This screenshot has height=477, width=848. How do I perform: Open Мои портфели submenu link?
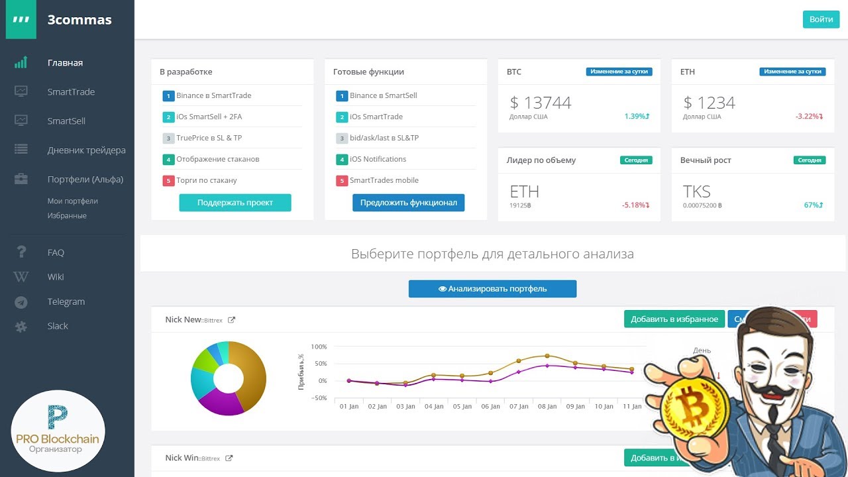coord(72,201)
